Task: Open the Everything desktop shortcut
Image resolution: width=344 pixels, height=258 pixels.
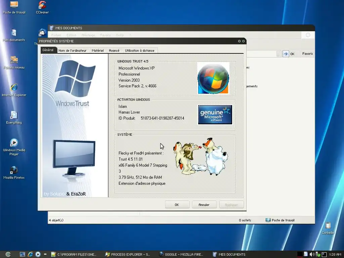Action: [14, 118]
